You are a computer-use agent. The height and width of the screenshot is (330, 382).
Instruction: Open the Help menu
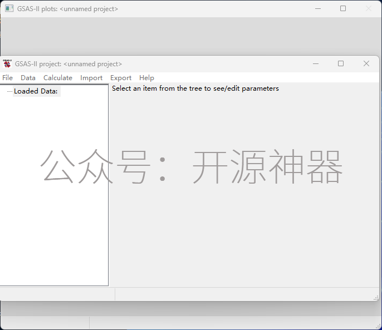[x=146, y=78]
